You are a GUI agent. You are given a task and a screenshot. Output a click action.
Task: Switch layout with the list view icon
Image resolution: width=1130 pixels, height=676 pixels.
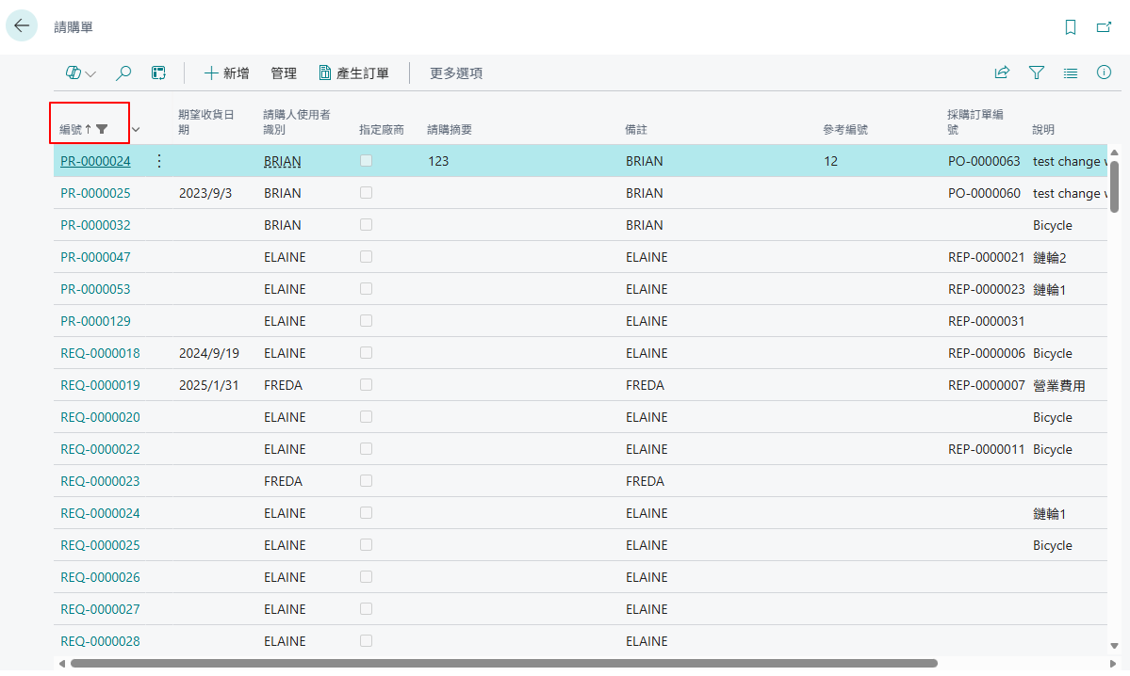1071,72
